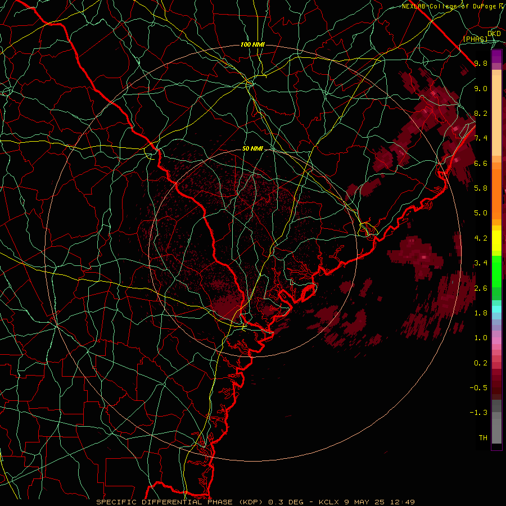The height and width of the screenshot is (506, 506).
Task: Click the 100 NMI range ring label
Action: 252,44
